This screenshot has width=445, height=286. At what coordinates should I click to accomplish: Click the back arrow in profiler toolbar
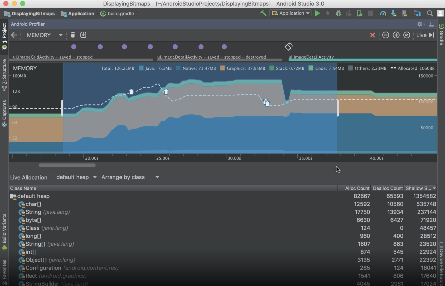coord(14,35)
